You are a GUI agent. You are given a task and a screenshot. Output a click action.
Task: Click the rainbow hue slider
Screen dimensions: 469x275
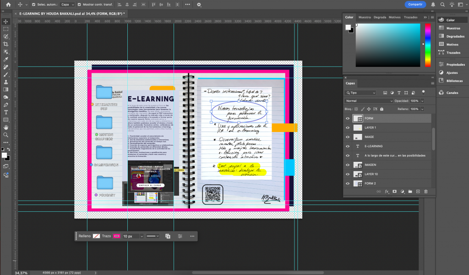pyautogui.click(x=427, y=44)
